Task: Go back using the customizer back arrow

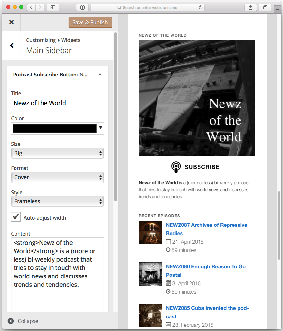Action: coord(11,45)
